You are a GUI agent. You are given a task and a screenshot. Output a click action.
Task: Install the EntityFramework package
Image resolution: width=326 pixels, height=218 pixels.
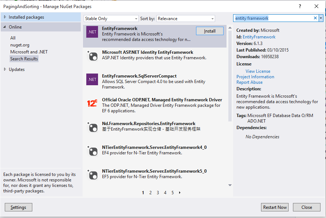tap(210, 31)
